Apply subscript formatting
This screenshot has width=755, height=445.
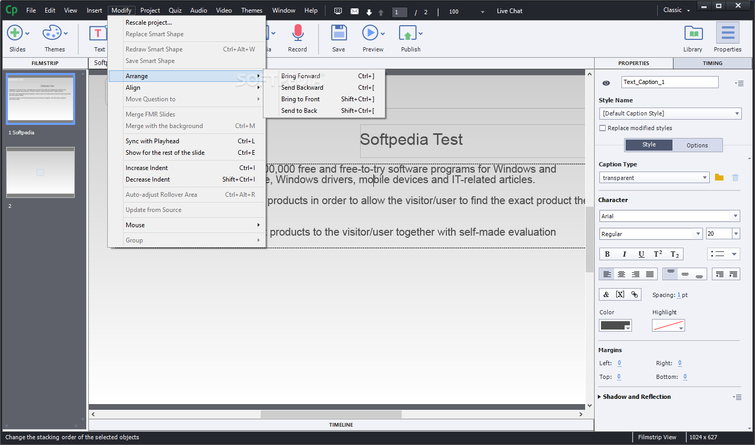pyautogui.click(x=675, y=254)
